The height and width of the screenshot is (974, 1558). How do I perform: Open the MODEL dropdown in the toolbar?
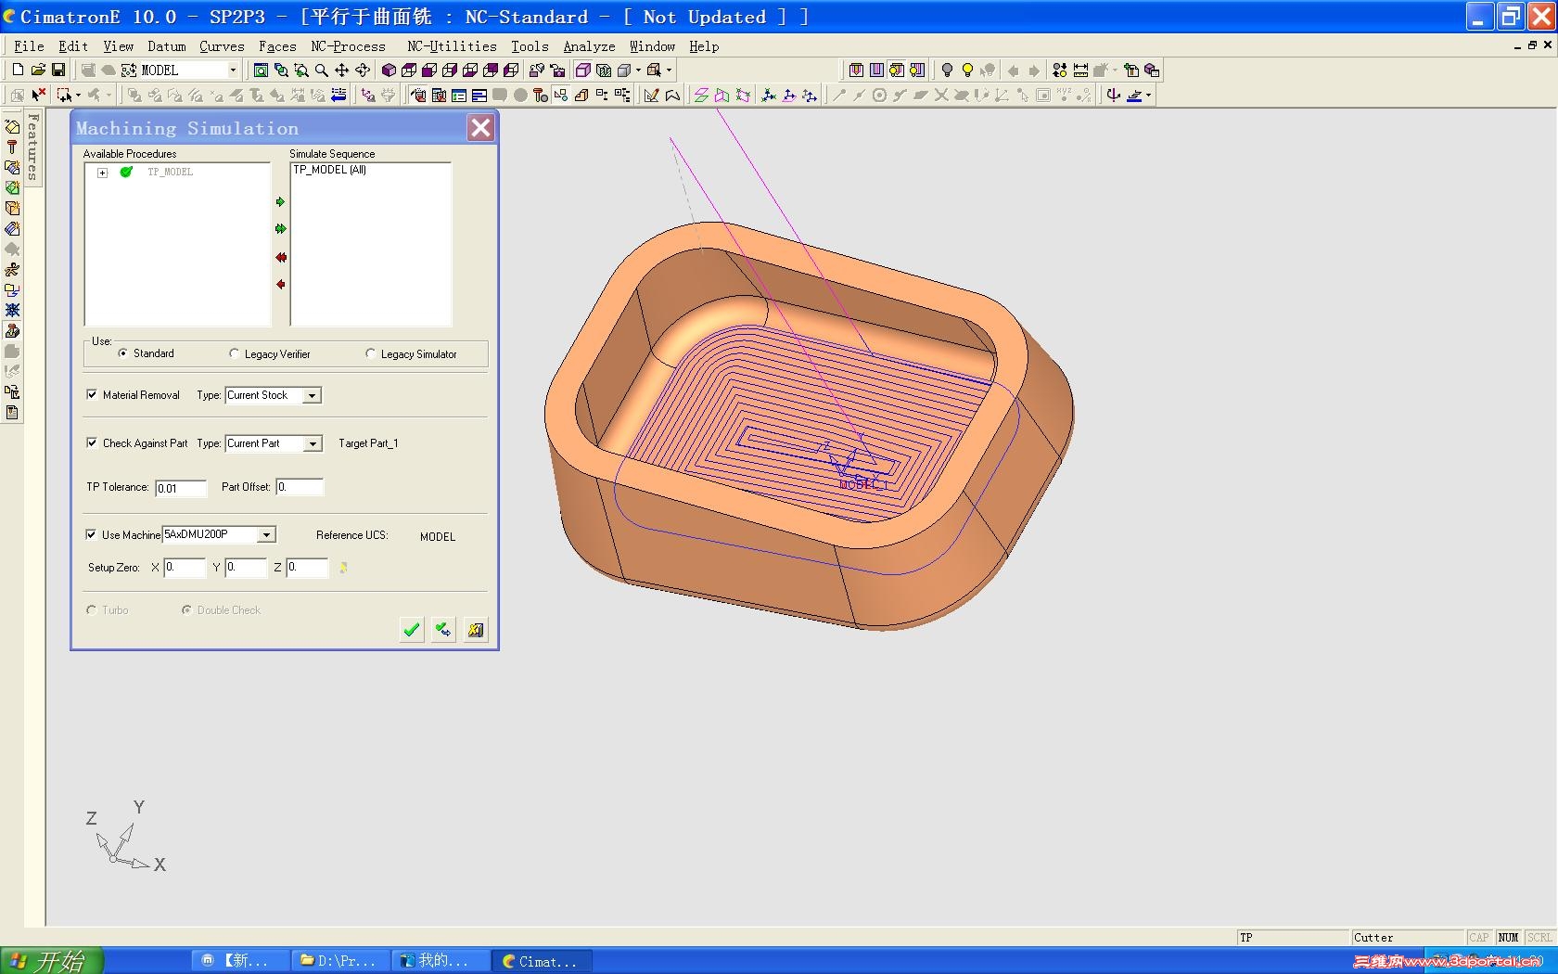(x=232, y=70)
